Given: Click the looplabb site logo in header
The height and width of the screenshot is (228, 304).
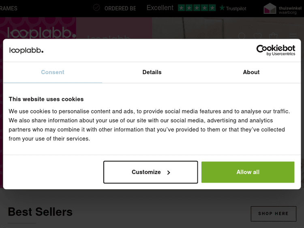Looking at the screenshot, I should tap(41, 32).
